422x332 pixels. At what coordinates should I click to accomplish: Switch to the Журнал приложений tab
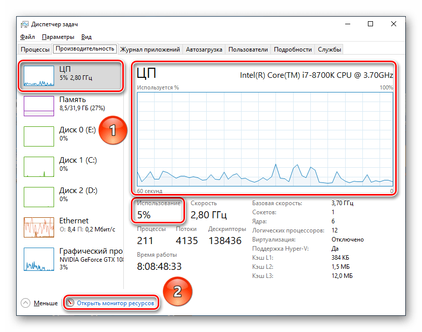pos(150,50)
